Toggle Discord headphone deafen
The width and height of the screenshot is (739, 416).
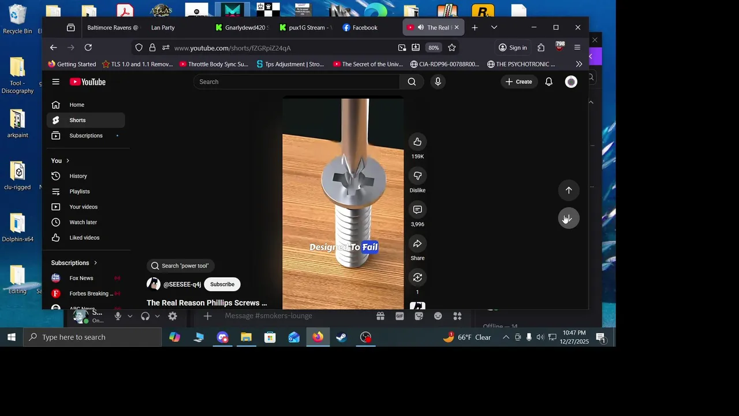(145, 316)
